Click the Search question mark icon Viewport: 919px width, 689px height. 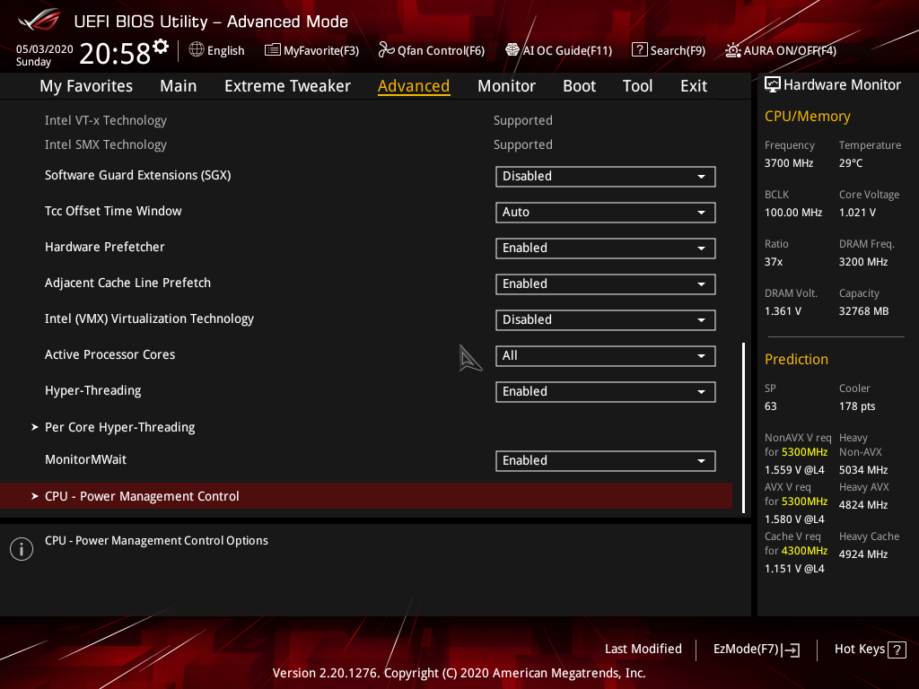pos(639,50)
